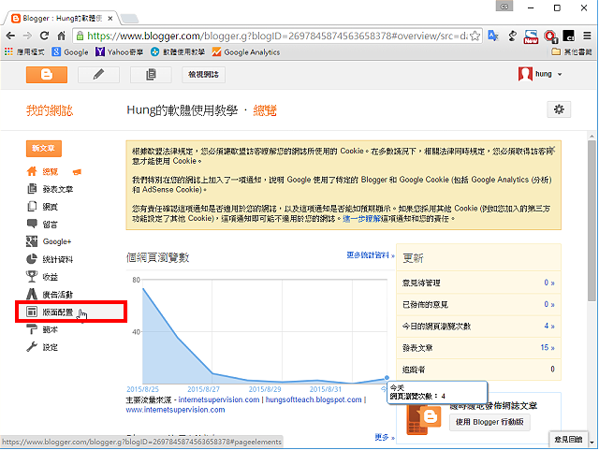Open the 應用程式 apps bookmark
Screen dimensions: 599x450
point(24,52)
